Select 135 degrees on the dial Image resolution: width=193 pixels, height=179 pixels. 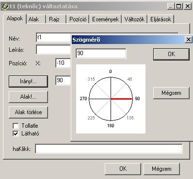[x=130, y=118]
